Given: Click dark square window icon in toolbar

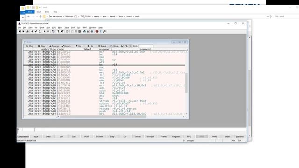Looking at the screenshot, I should coord(79,31).
